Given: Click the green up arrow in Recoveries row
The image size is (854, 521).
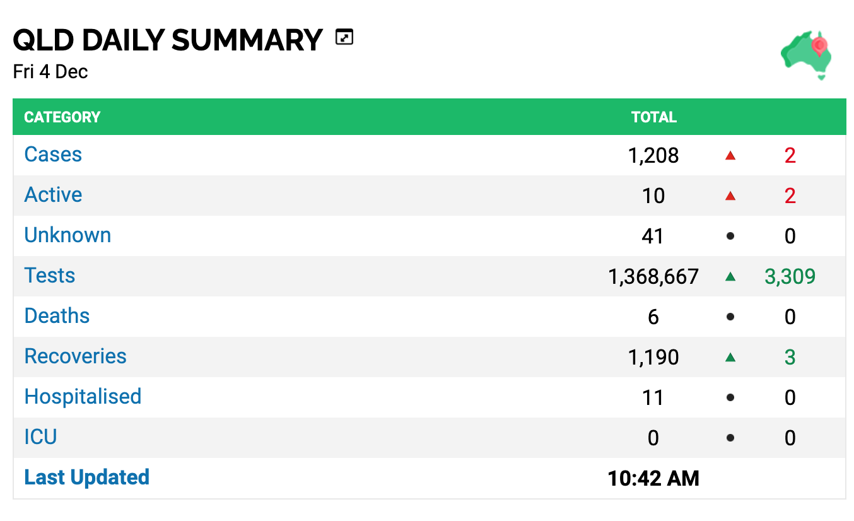Looking at the screenshot, I should [730, 357].
